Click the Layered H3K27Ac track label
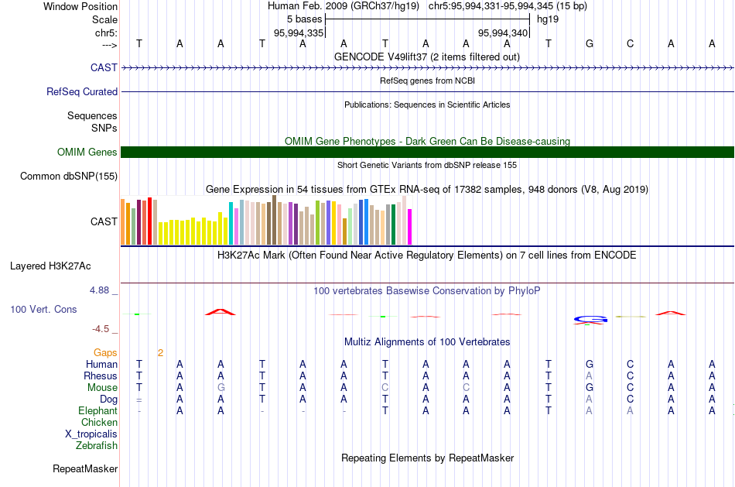Image resolution: width=735 pixels, height=487 pixels. (x=50, y=266)
